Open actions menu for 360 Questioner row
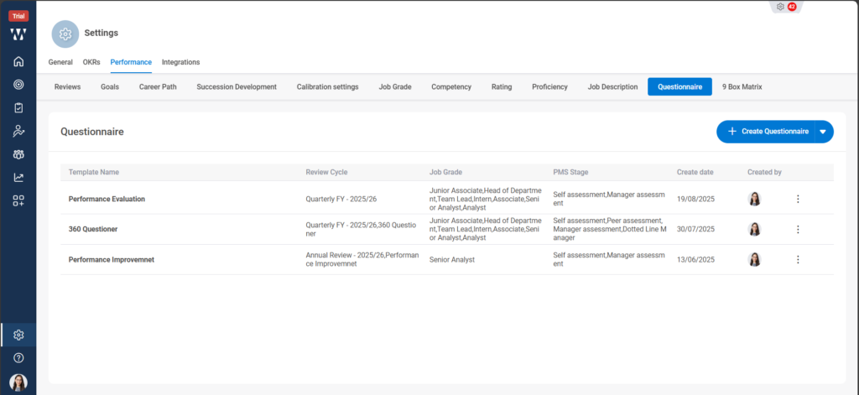Viewport: 859px width, 395px height. (798, 230)
